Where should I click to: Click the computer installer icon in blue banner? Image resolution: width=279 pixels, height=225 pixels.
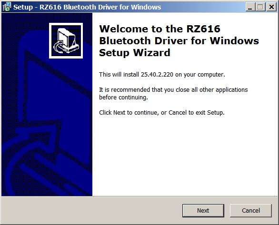[x=66, y=40]
